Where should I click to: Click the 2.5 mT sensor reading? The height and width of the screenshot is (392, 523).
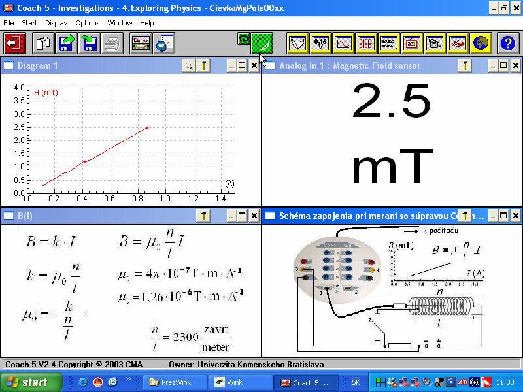(392, 133)
